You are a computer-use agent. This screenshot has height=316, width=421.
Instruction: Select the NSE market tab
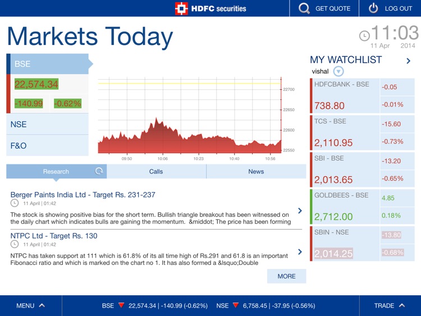[47, 124]
